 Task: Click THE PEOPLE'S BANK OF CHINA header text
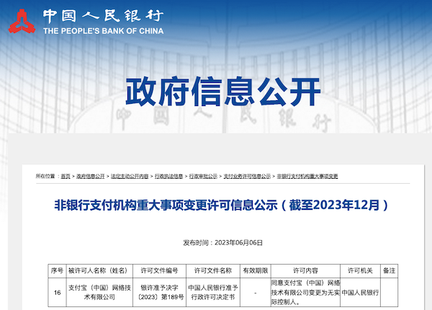103,31
